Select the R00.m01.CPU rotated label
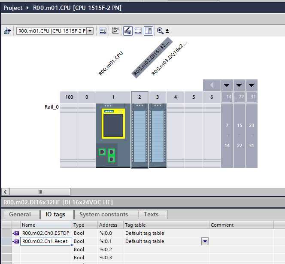This screenshot has width=285, height=264. [x=111, y=63]
